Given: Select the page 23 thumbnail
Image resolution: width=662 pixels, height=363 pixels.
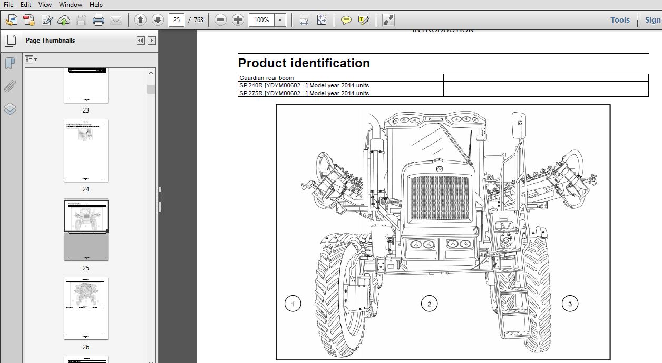Looking at the screenshot, I should [x=86, y=86].
